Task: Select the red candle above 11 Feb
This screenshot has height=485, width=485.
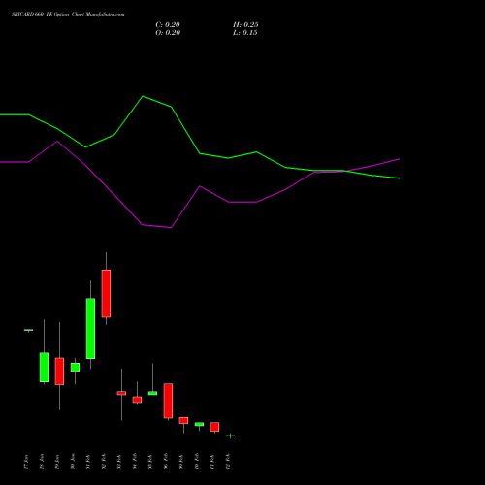Action: pyautogui.click(x=214, y=427)
